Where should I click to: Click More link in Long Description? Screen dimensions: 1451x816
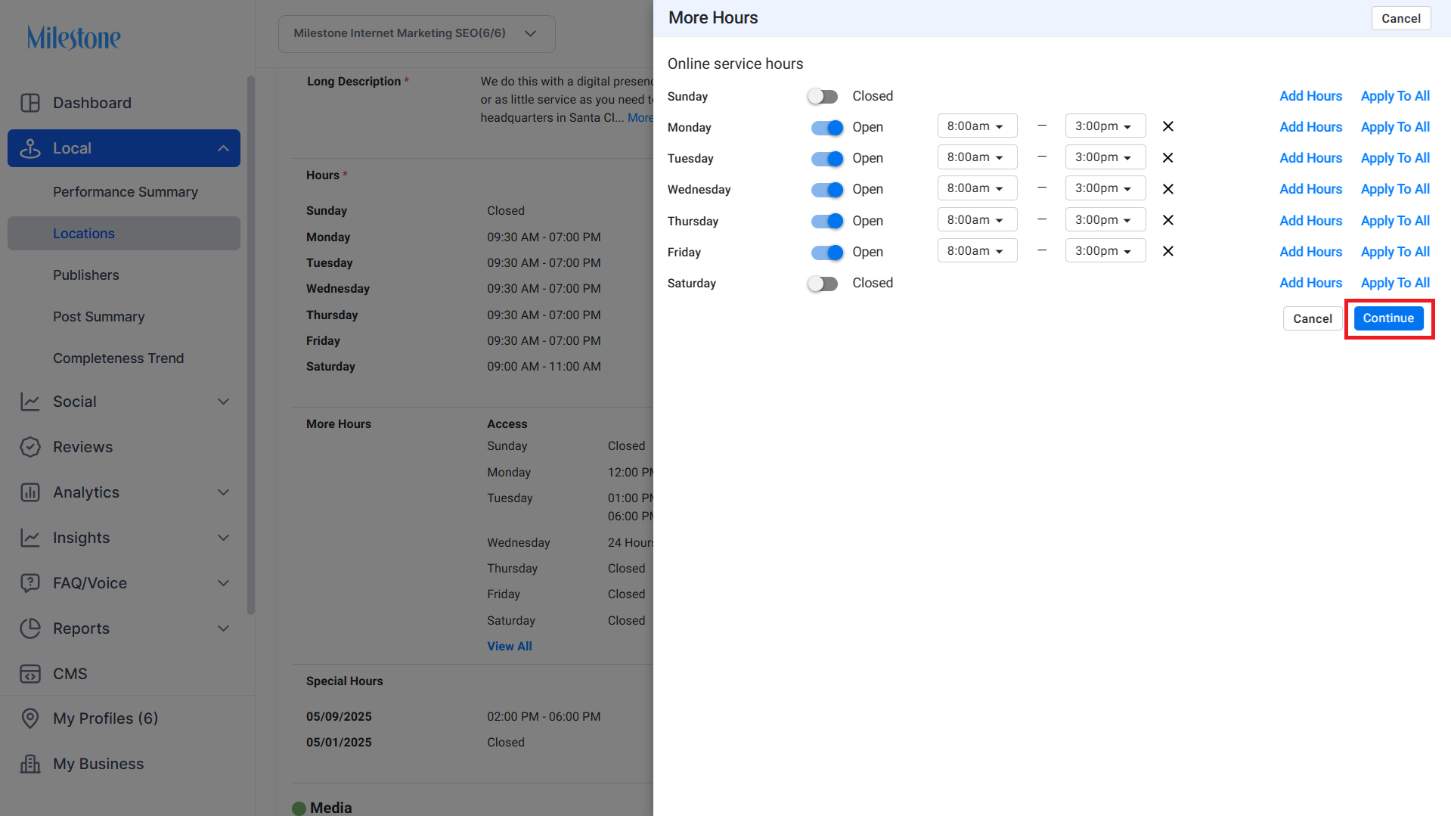click(x=640, y=118)
